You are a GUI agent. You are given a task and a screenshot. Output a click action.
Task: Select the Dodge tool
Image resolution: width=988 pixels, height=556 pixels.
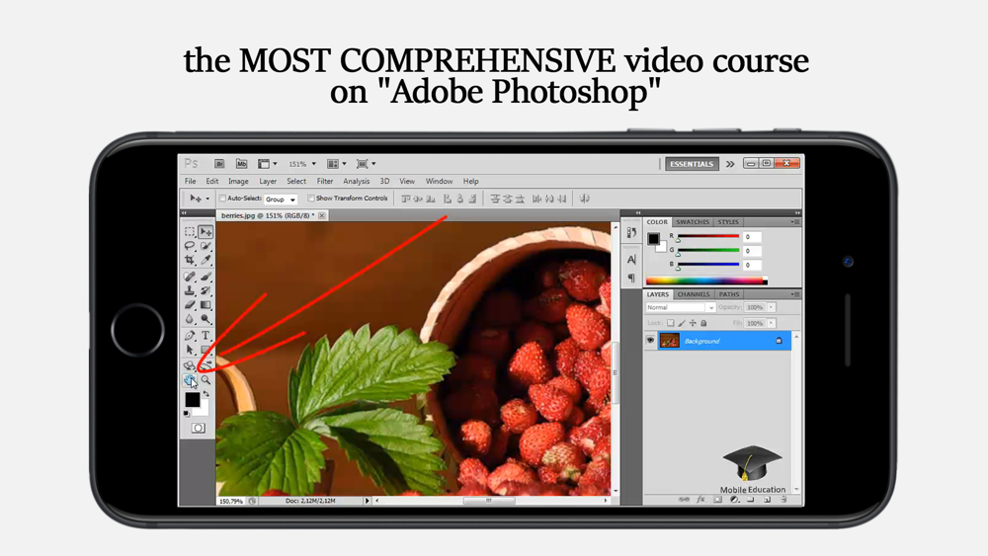pos(206,319)
